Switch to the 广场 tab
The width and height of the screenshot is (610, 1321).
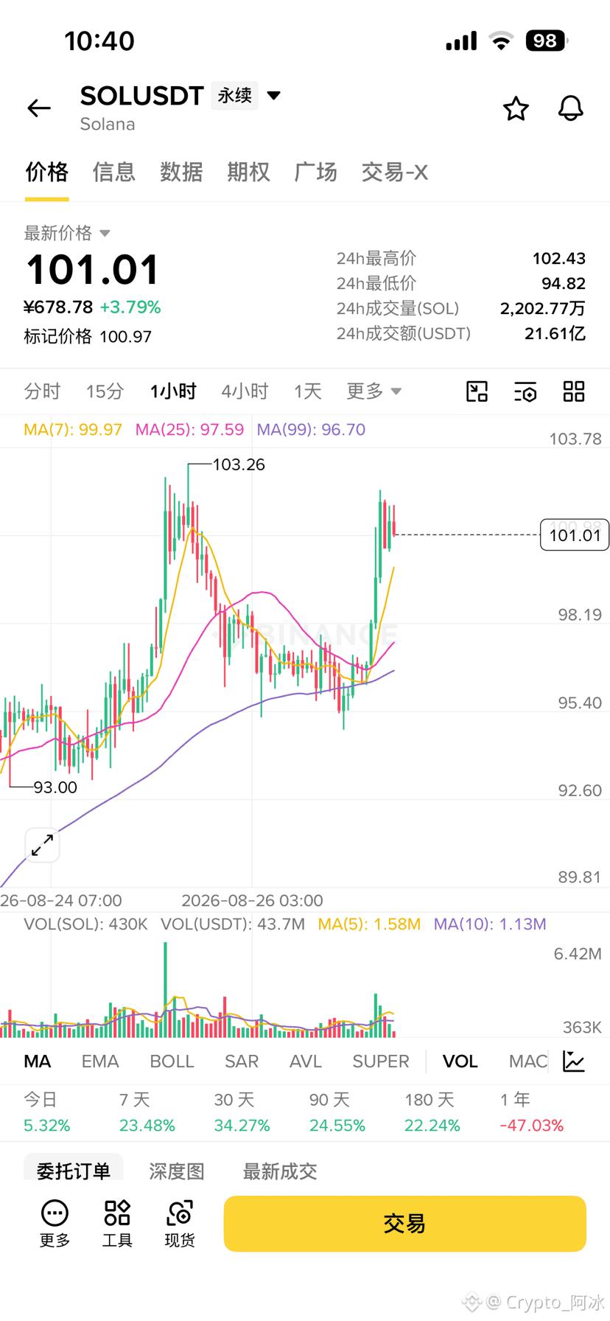315,172
